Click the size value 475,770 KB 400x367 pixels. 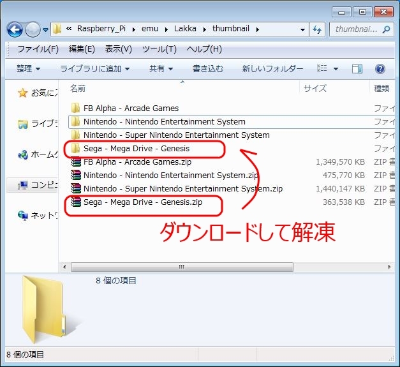[344, 176]
